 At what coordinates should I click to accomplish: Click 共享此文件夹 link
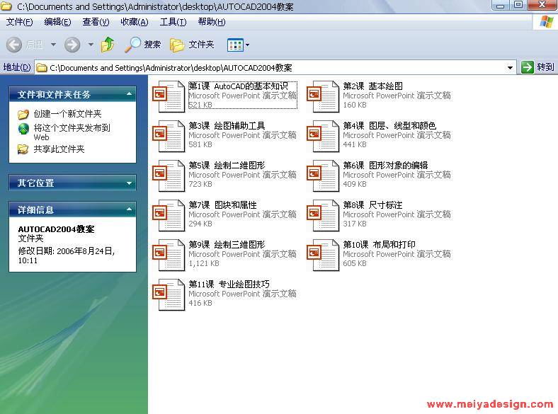59,149
